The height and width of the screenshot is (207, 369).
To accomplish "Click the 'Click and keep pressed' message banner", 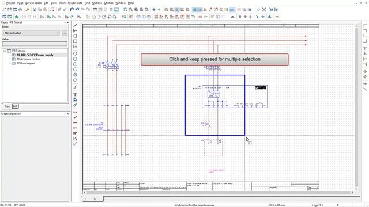I will 214,59.
